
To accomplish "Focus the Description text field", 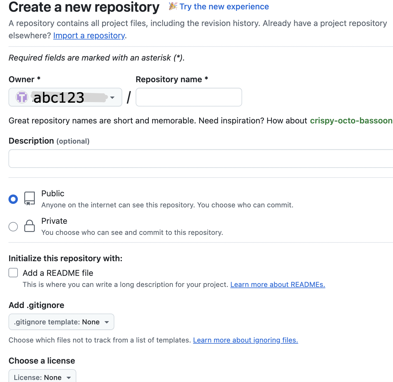I will [201, 159].
